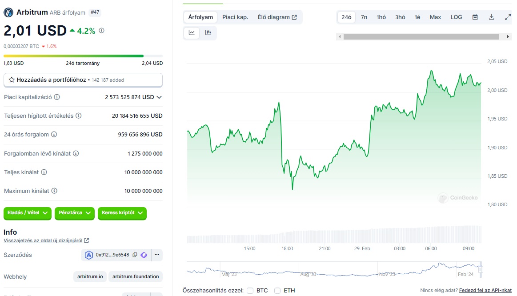This screenshot has width=517, height=296.
Task: Show 24 órás forgalom info icon
Action: tap(54, 135)
